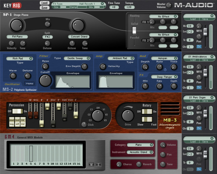The image size is (217, 174).
Task: Enable Mono mode on the oscillator
Action: [x=29, y=84]
